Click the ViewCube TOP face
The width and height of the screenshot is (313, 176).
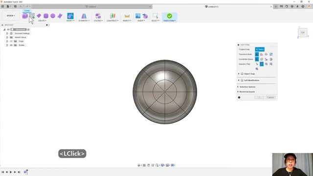click(x=303, y=33)
